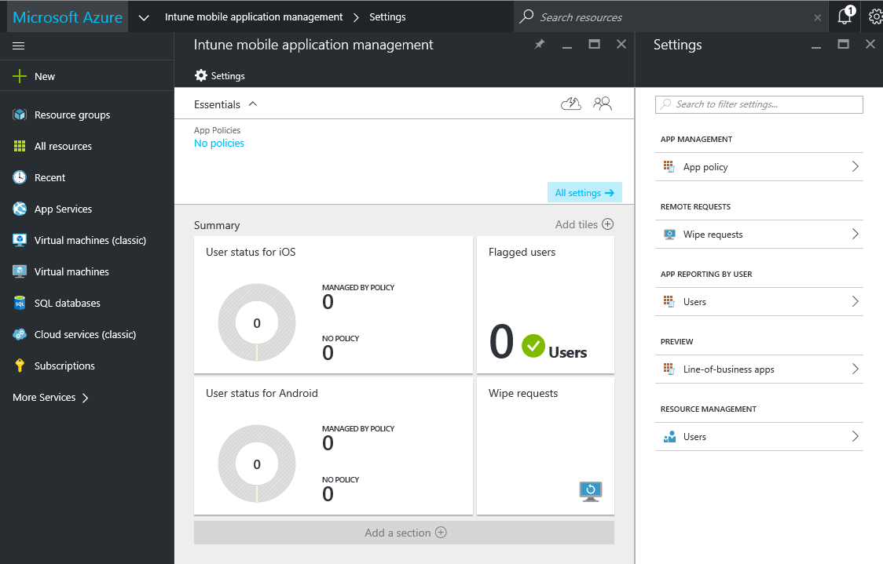Pin the Intune management blade
Image resolution: width=883 pixels, height=564 pixels.
click(x=539, y=45)
